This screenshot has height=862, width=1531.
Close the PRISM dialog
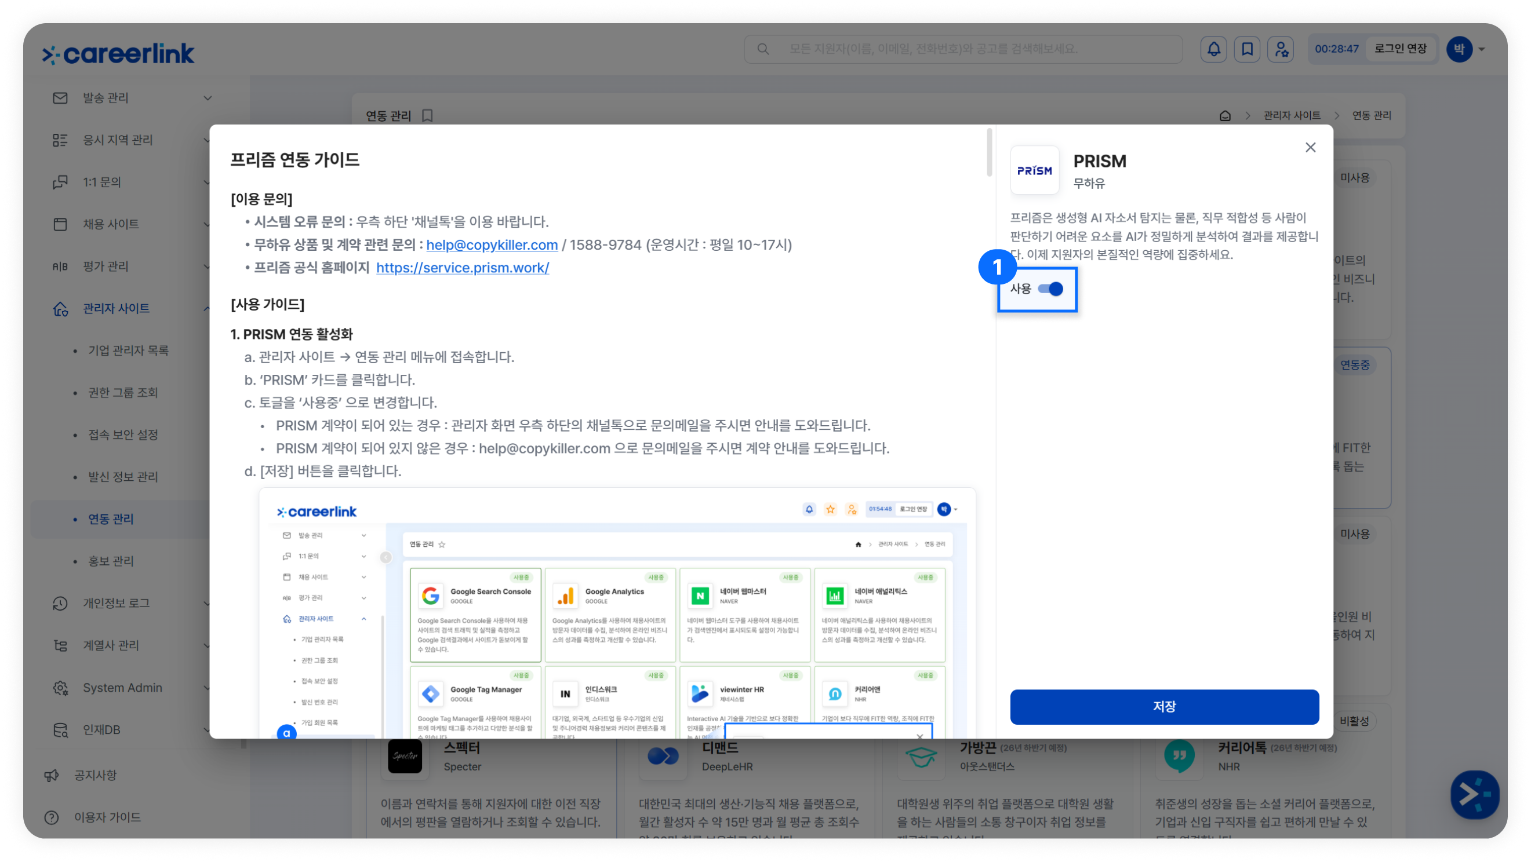[x=1311, y=147]
